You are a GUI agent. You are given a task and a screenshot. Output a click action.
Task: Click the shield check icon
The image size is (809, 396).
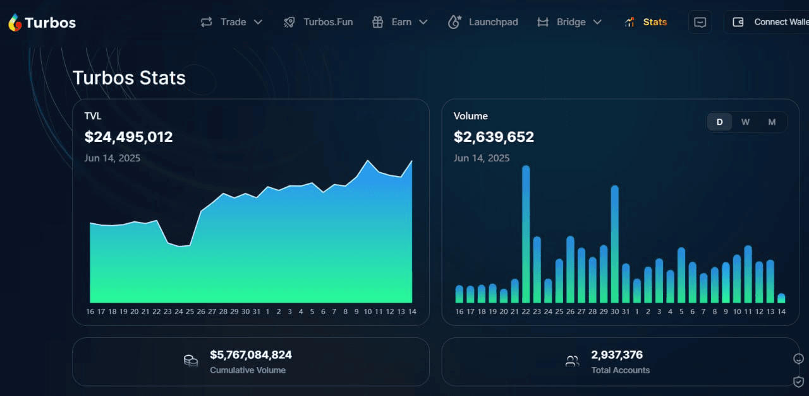(x=798, y=381)
